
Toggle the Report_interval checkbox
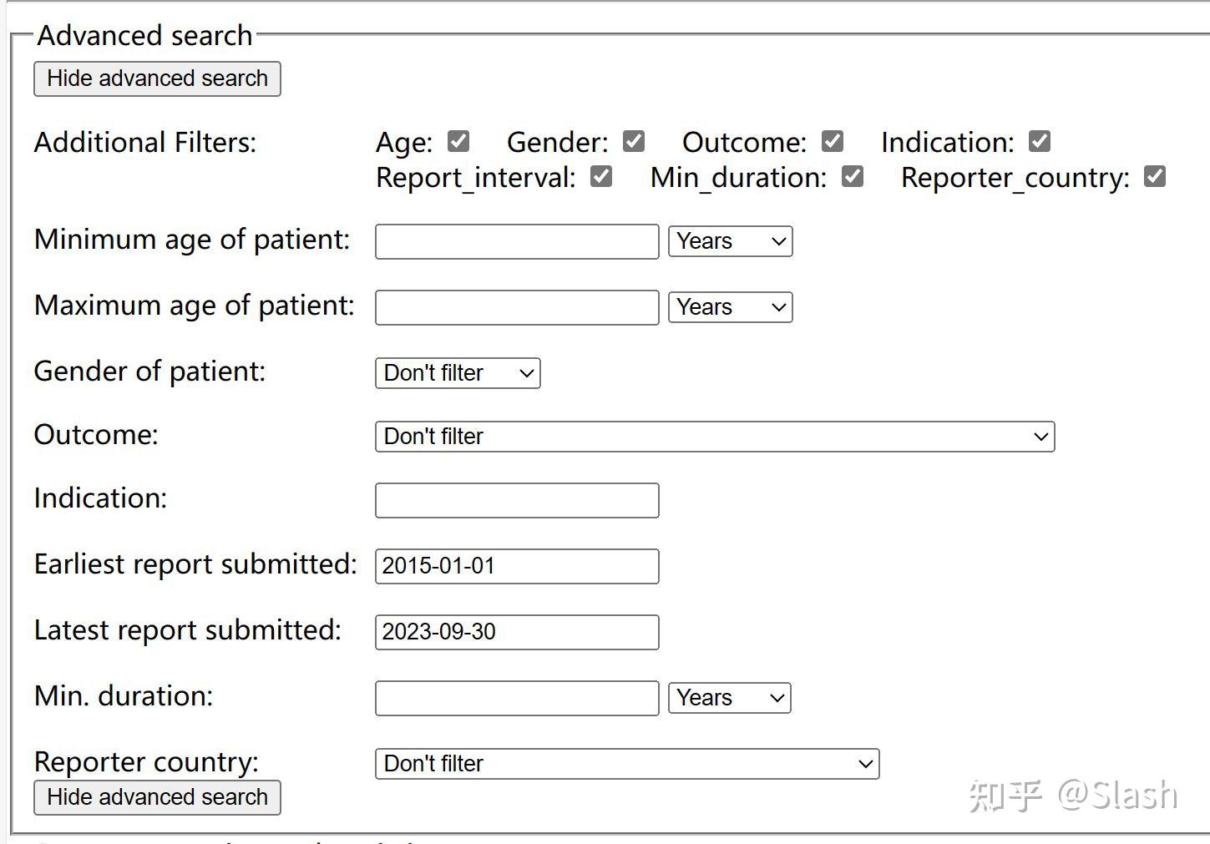point(601,177)
